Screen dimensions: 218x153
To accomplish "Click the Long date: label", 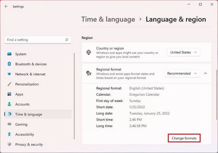I will pyautogui.click(x=105, y=113).
